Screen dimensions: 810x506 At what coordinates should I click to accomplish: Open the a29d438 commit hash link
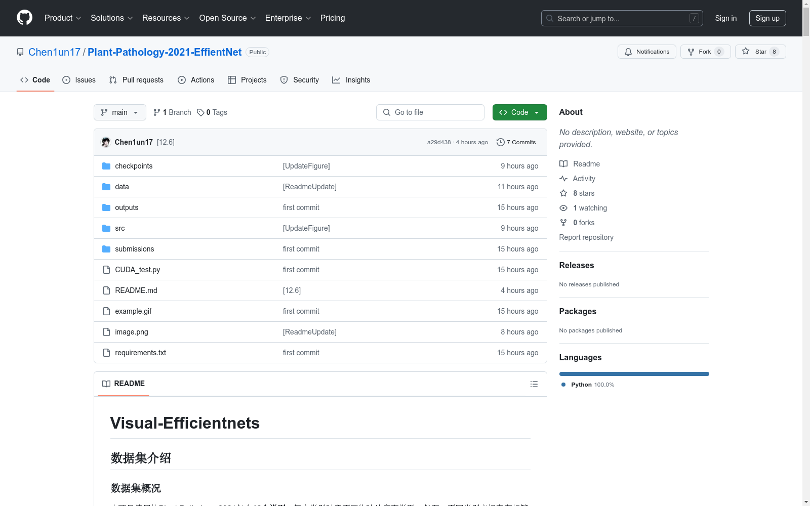tap(439, 142)
